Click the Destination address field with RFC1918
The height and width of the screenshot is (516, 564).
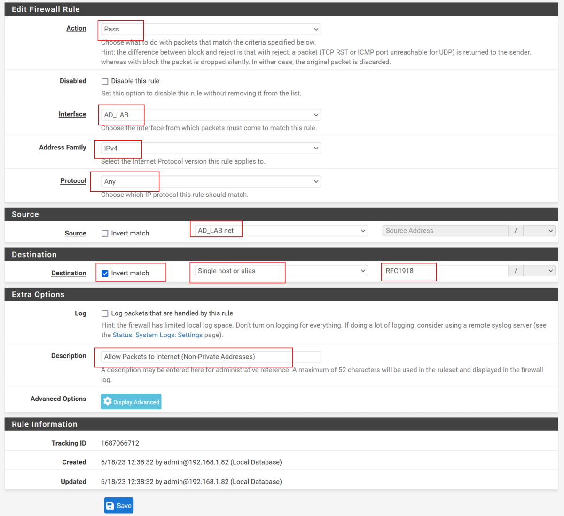(445, 271)
